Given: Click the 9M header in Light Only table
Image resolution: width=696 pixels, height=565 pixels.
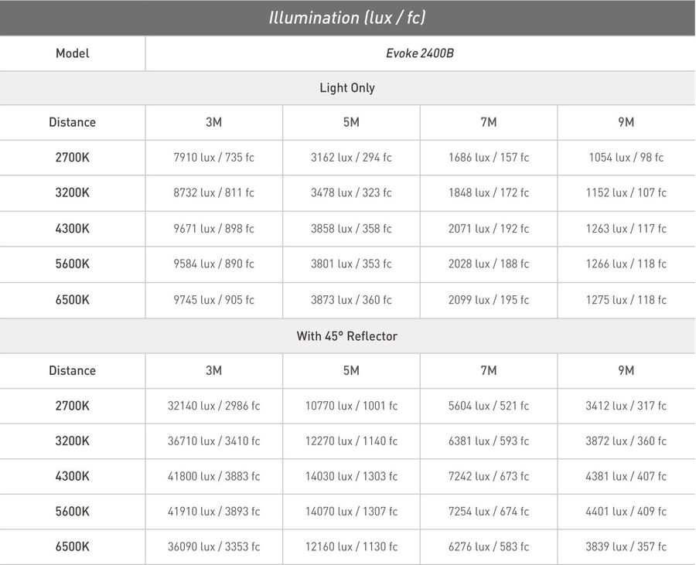Looking at the screenshot, I should pos(626,122).
